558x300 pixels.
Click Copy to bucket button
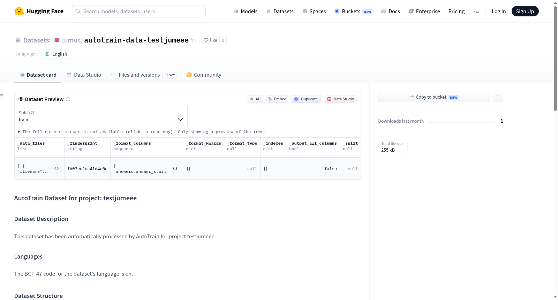tap(434, 97)
